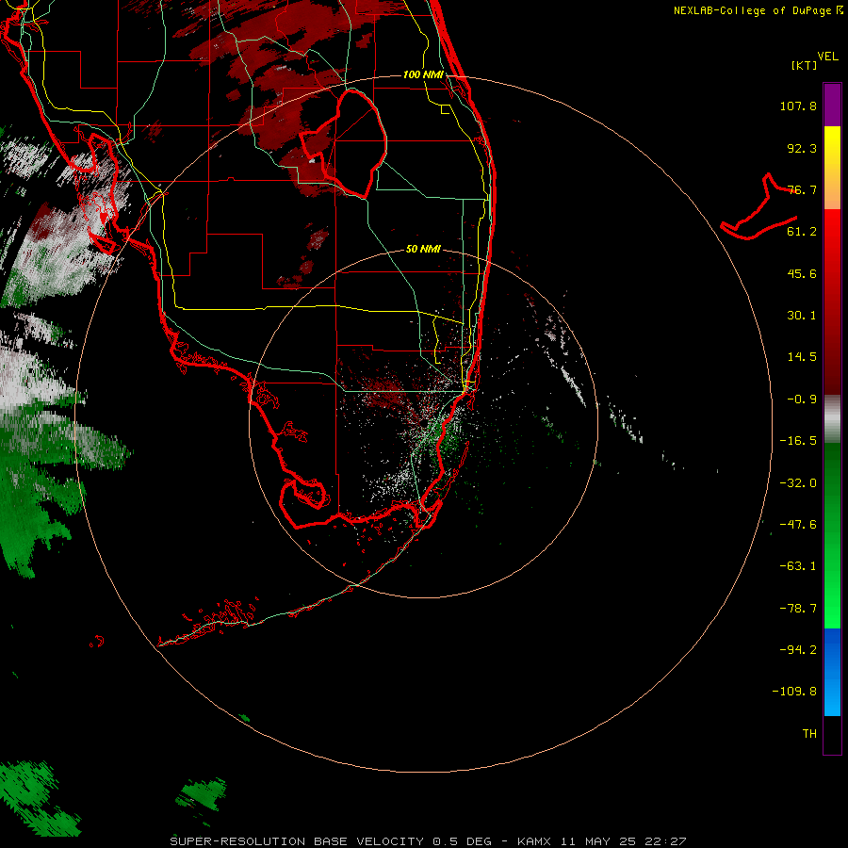
Task: Click Lake Okeechobee outline on the map
Action: click(x=343, y=143)
